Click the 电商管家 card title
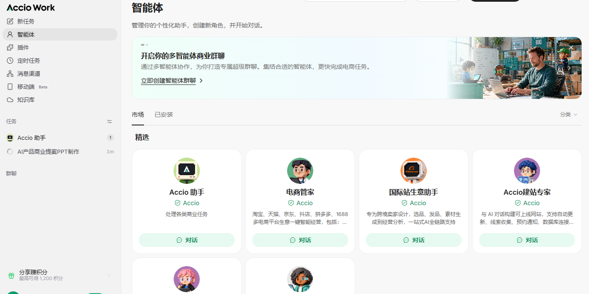Viewport: 589px width, 294px height. (300, 192)
